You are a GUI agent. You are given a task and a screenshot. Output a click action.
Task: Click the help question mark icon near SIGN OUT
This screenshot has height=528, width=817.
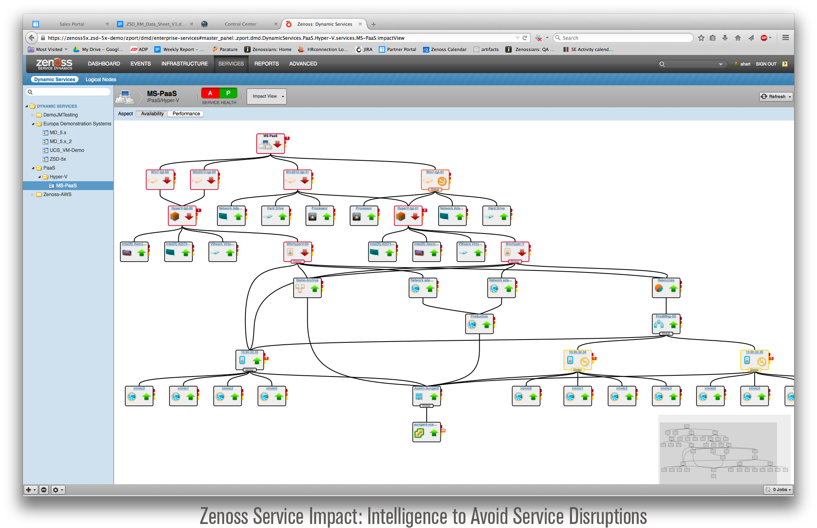point(785,63)
